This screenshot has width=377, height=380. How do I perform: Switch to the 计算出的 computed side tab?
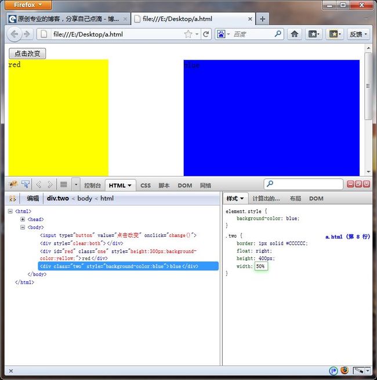pos(266,199)
